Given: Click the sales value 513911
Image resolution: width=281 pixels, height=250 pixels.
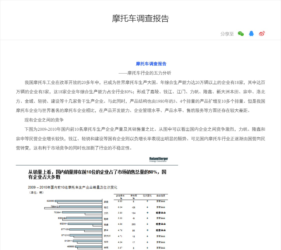Looking at the screenshot, I should (x=68, y=241).
